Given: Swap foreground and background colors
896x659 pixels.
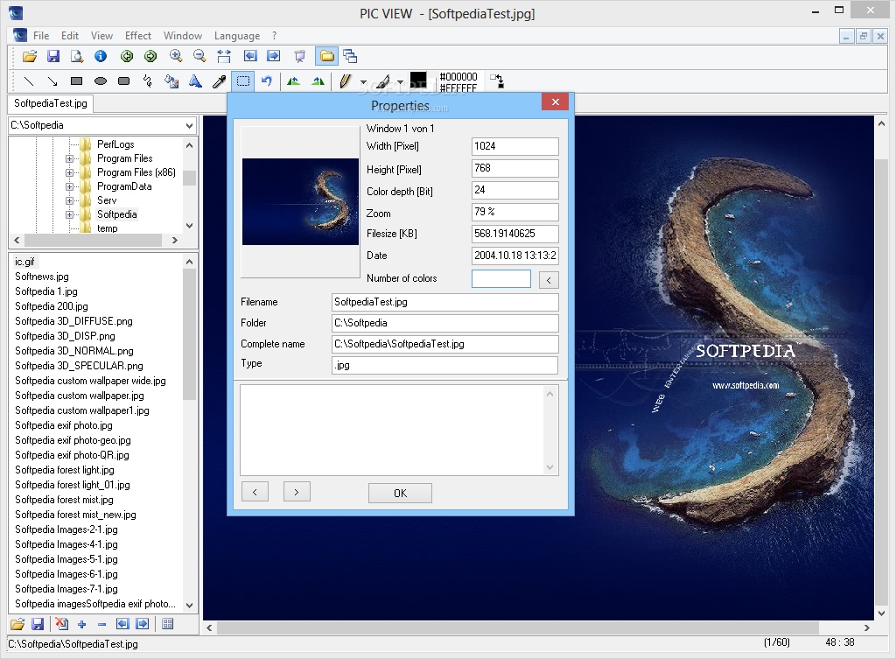Looking at the screenshot, I should (x=497, y=81).
